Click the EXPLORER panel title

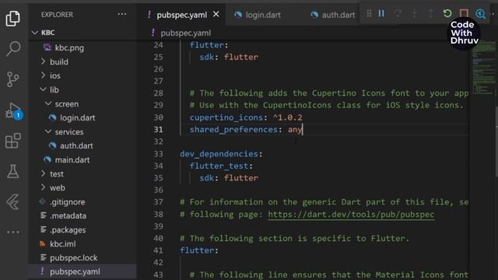57,15
